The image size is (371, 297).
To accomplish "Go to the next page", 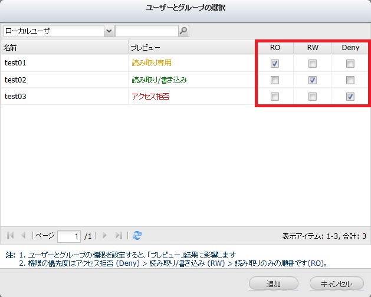I will [x=104, y=235].
